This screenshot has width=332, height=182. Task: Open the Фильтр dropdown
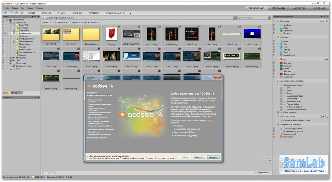[x=47, y=22]
